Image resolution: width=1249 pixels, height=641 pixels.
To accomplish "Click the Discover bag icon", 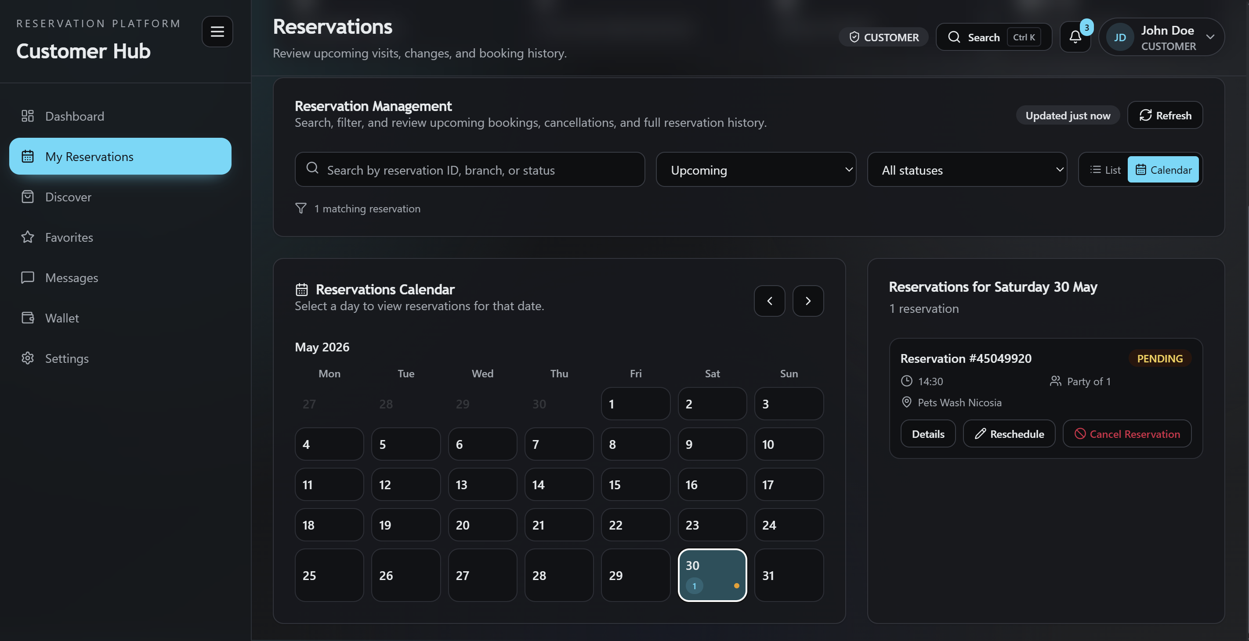I will pos(28,197).
